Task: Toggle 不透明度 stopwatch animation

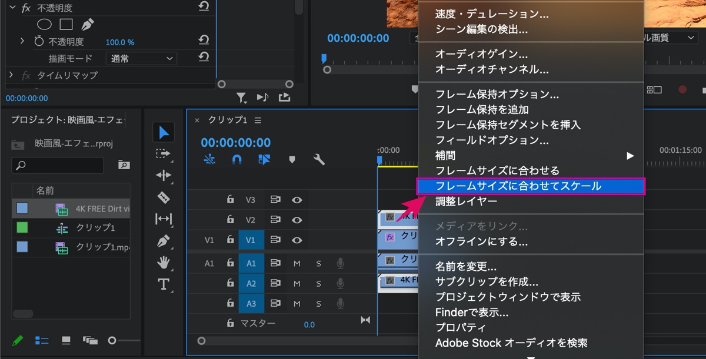Action: click(x=39, y=42)
